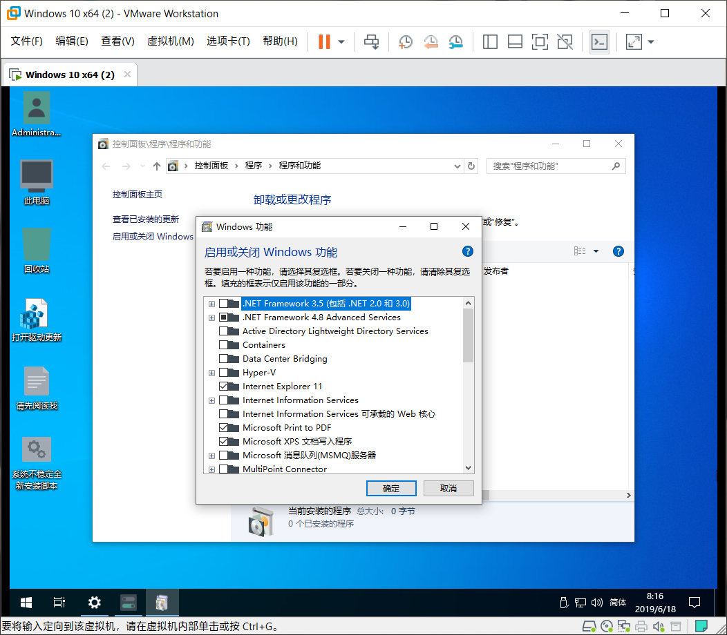This screenshot has width=727, height=635.
Task: Click the up-arrow navigation button in 程序和功能
Action: pyautogui.click(x=157, y=166)
